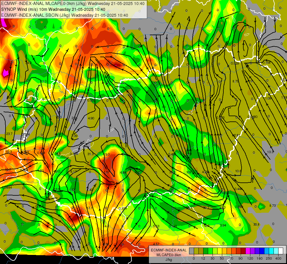Click the SYNOP Wind 10m title line

coord(53,9)
